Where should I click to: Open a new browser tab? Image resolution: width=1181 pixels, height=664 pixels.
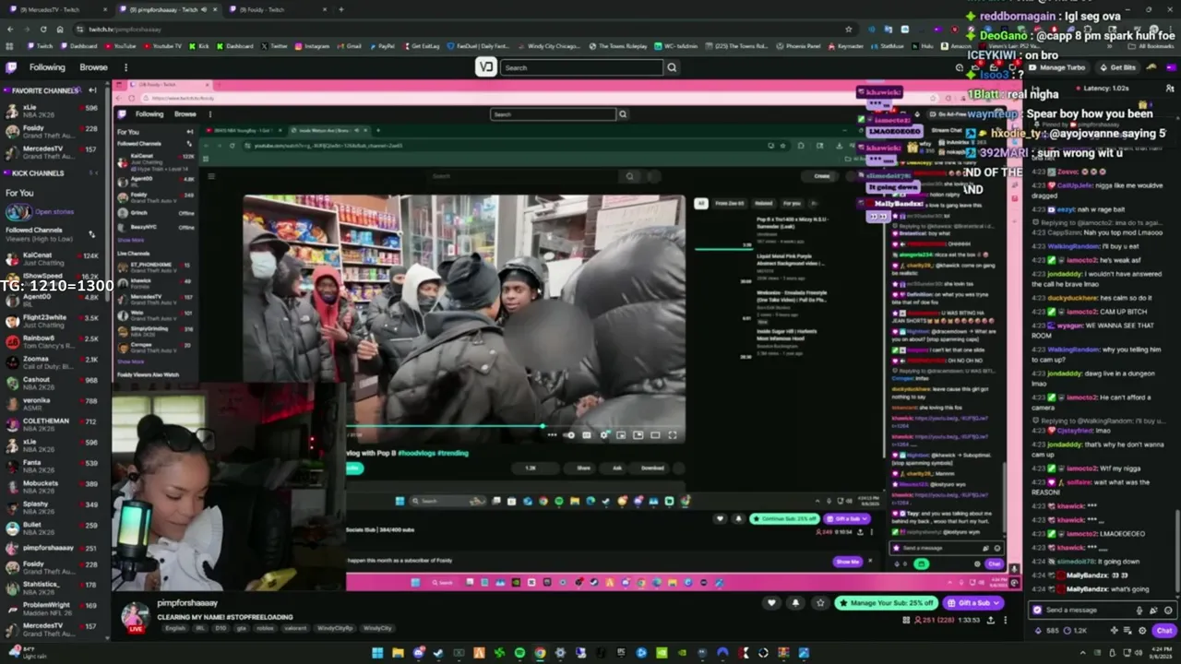[340, 9]
